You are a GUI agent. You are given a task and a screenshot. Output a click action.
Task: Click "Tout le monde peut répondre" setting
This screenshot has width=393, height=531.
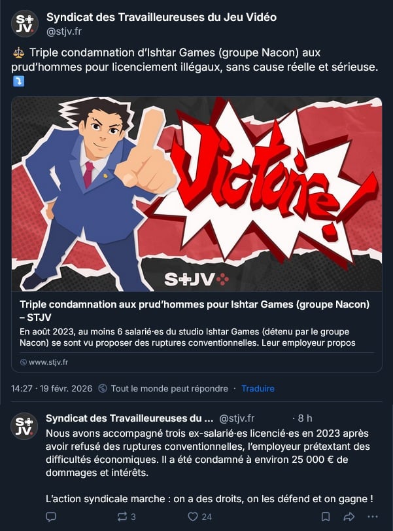pos(169,388)
